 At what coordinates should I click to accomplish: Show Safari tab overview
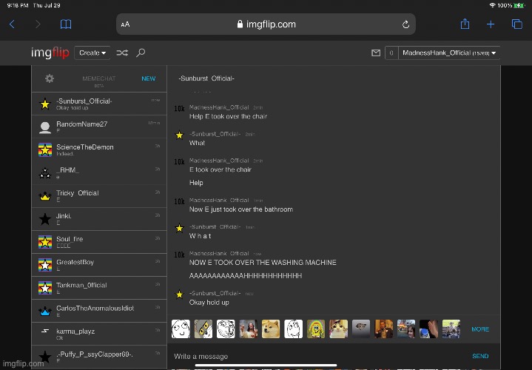click(516, 24)
